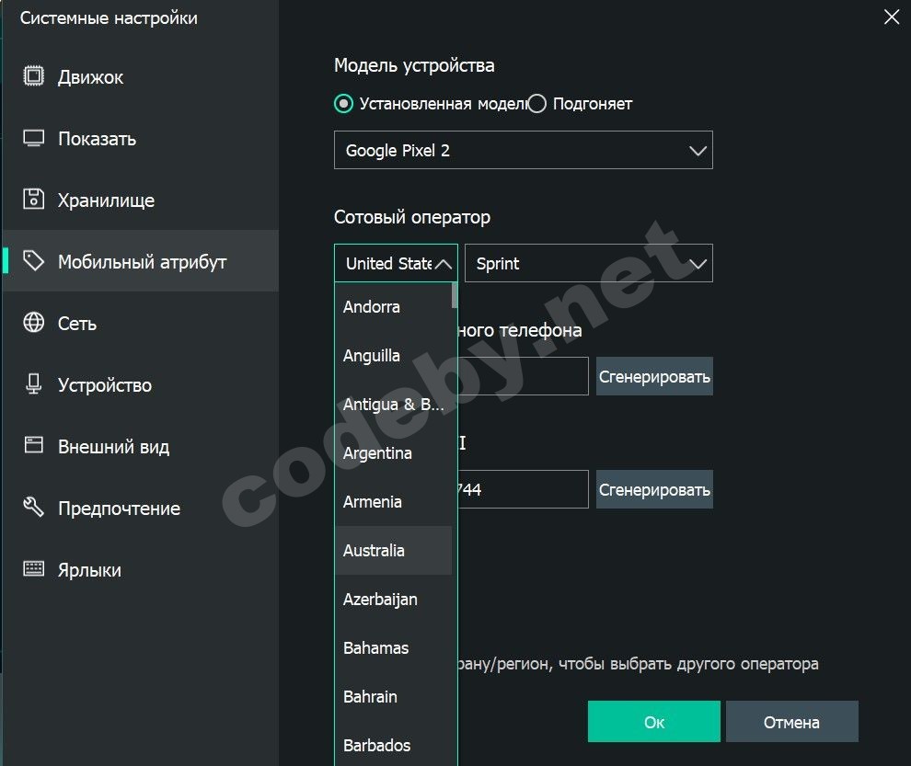Click the Предпочтение wrench icon
The image size is (911, 766).
tap(34, 508)
